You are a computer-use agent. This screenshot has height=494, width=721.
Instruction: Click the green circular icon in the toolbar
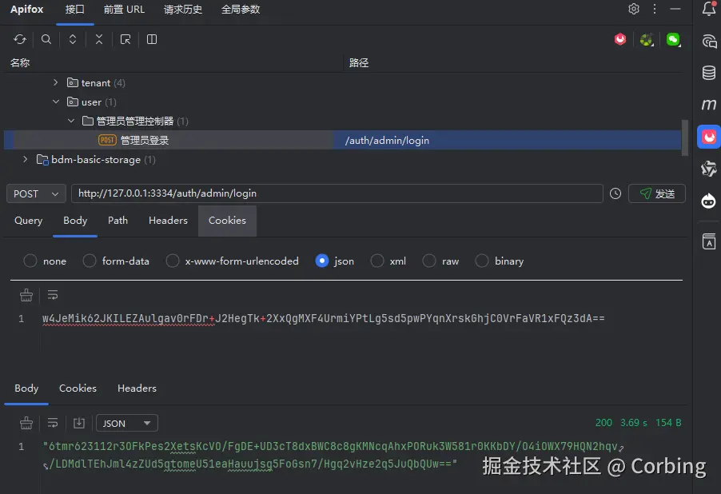click(647, 40)
